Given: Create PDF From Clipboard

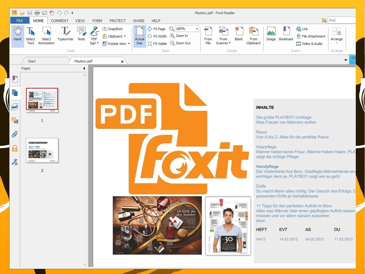Looking at the screenshot, I should pos(253,36).
